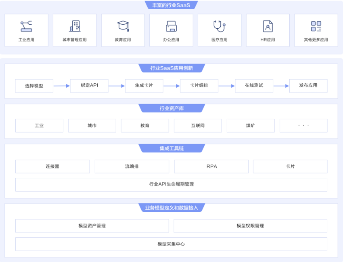Select the 医疗应用 label

pyautogui.click(x=220, y=40)
